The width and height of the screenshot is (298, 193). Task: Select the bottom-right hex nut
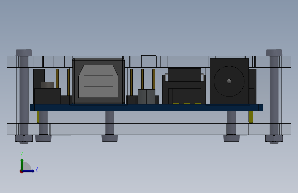274,138
